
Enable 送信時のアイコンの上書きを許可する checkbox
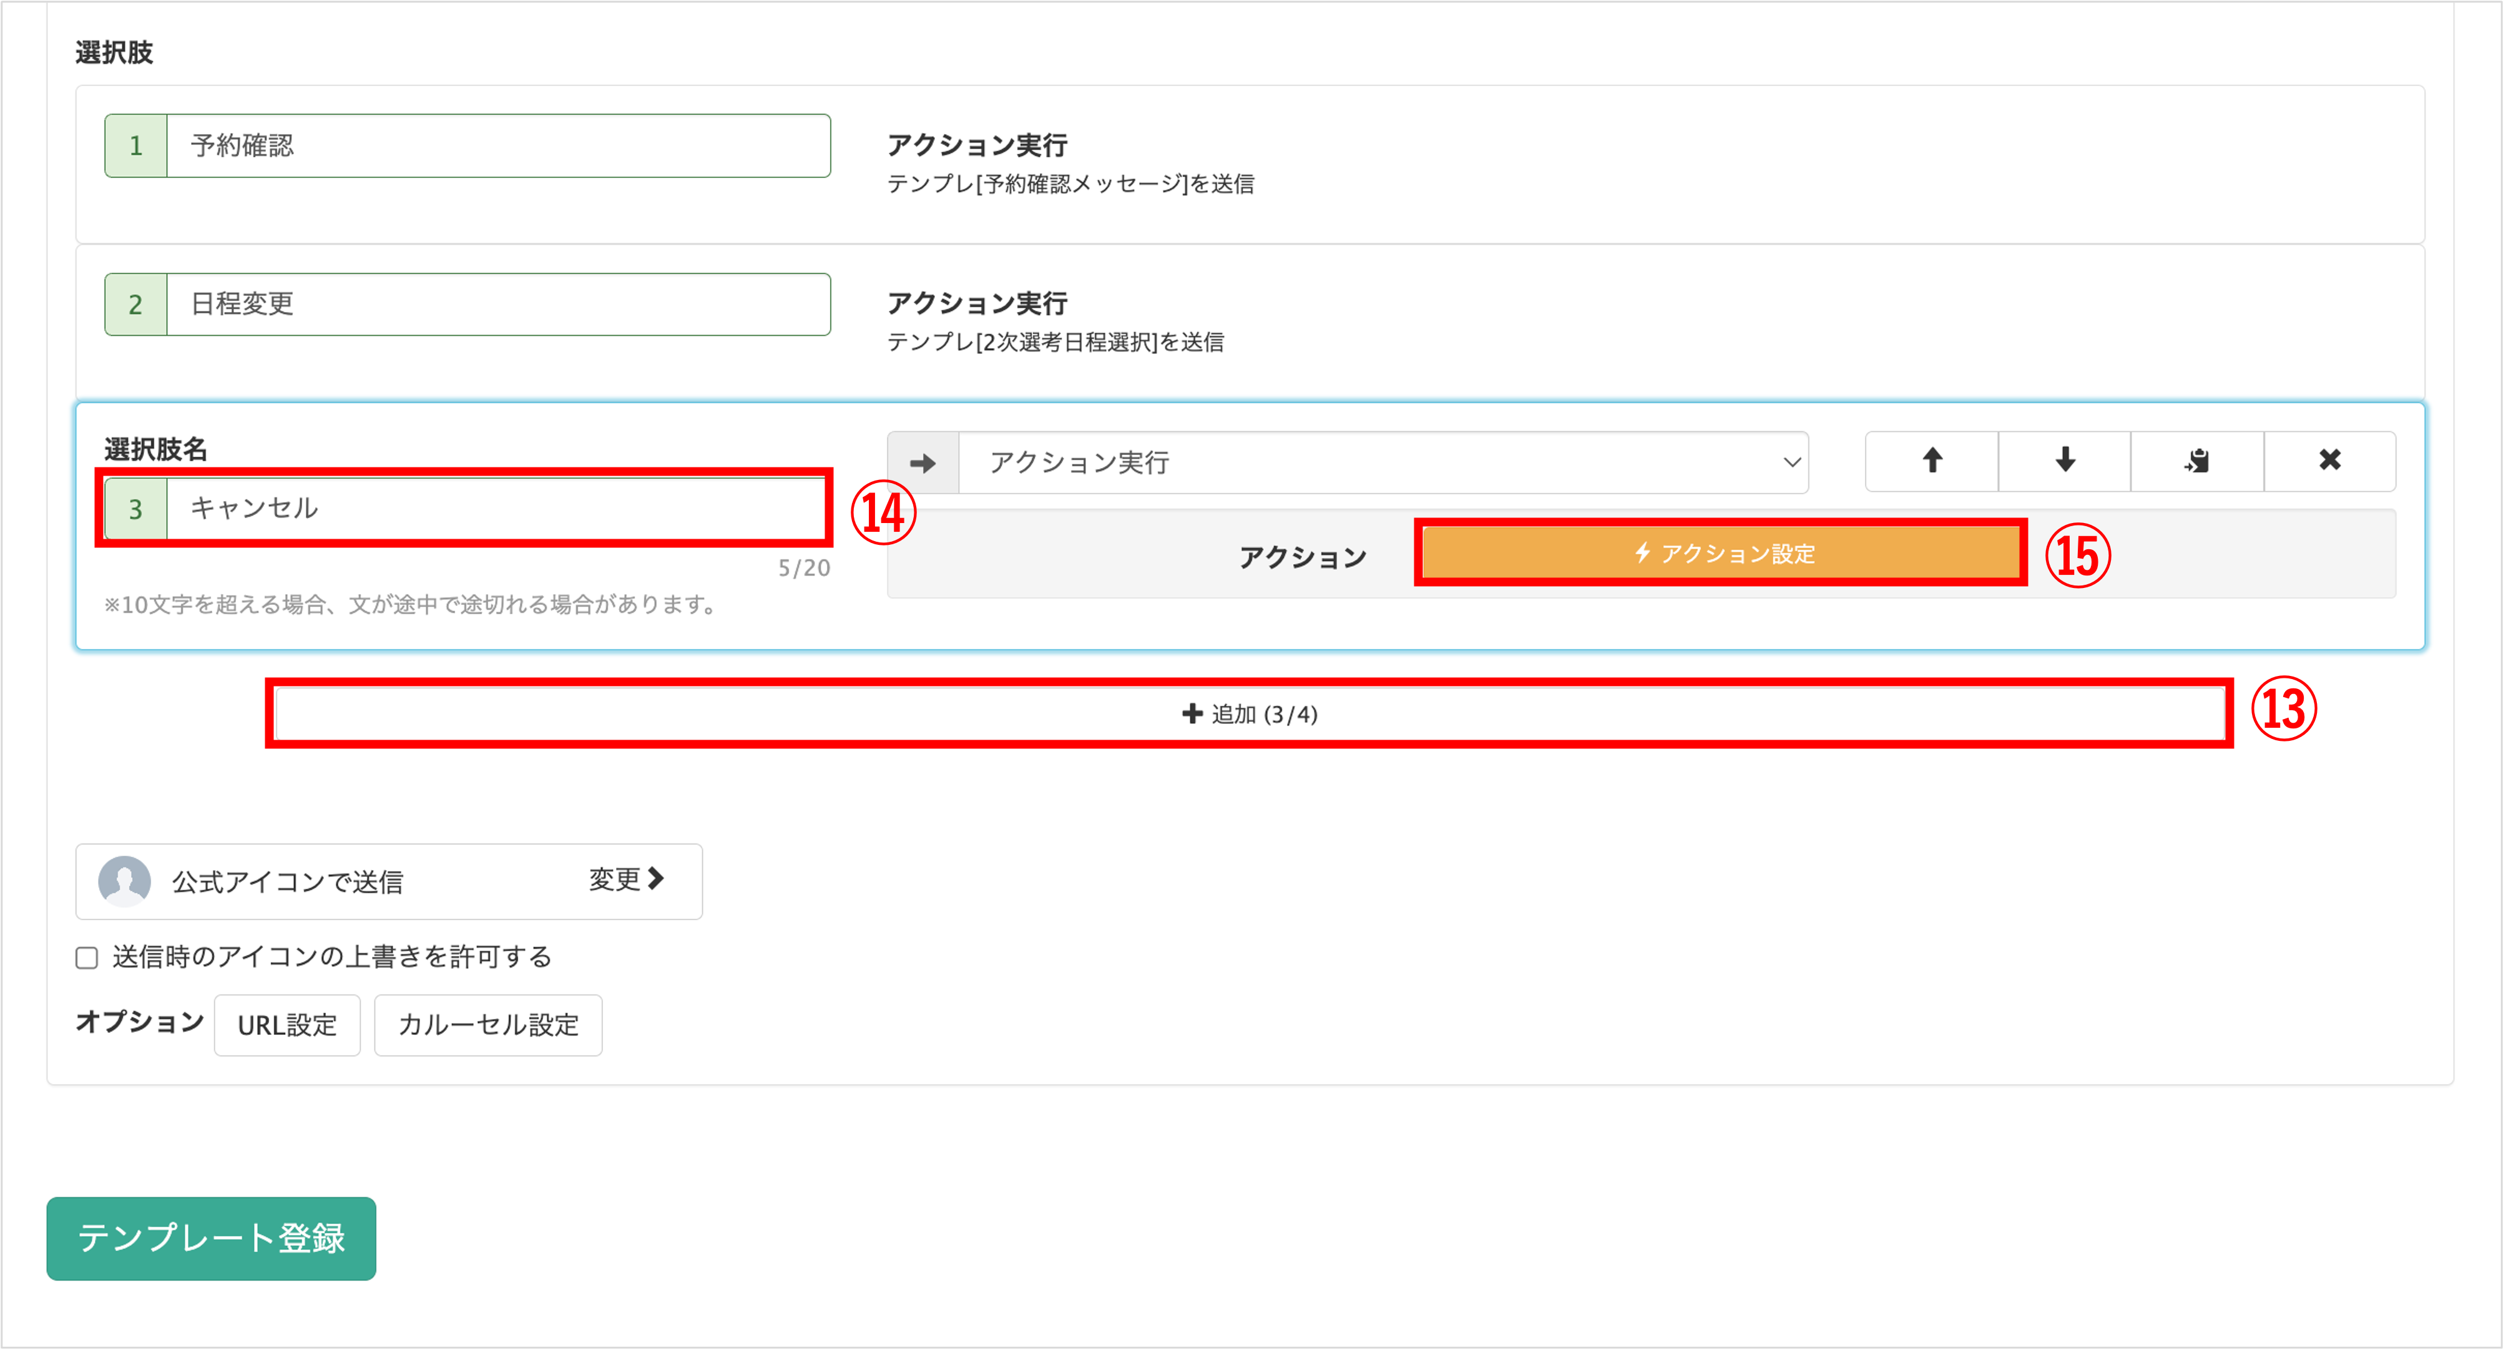click(87, 958)
